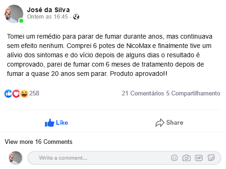
Task: Attach a photo using camera icon
Action: [186, 158]
